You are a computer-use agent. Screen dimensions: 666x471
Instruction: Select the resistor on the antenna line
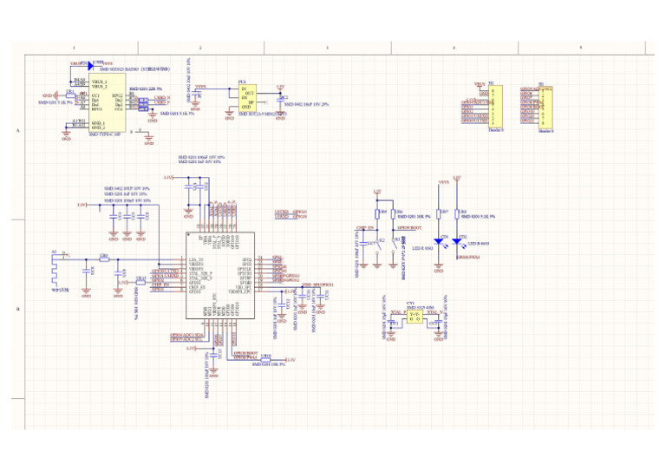[104, 259]
